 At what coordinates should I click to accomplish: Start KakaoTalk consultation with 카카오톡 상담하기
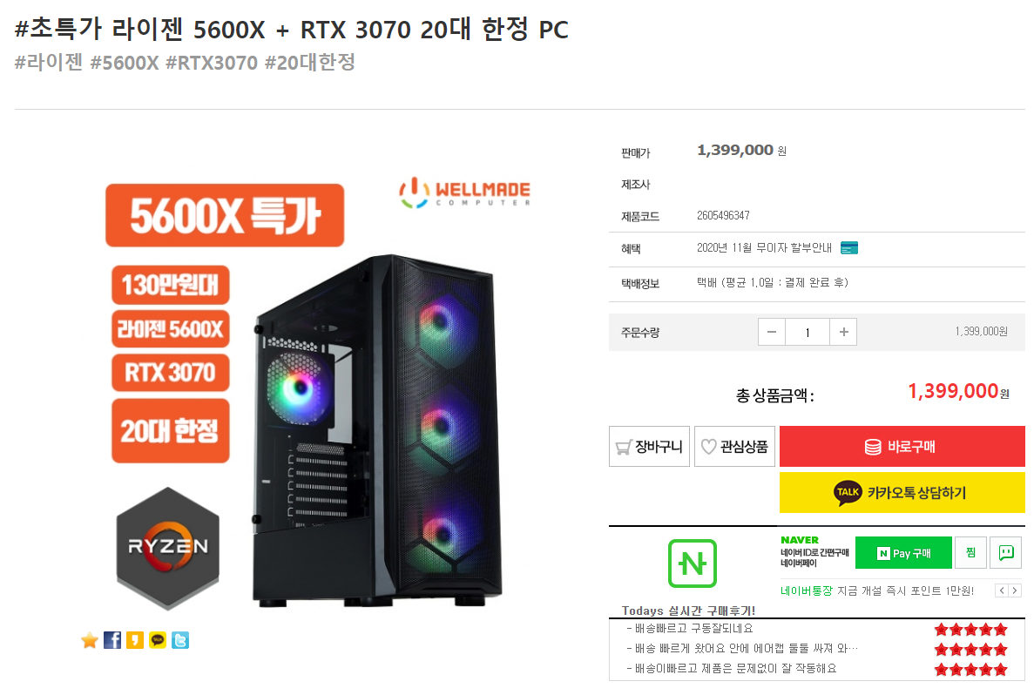pos(902,493)
